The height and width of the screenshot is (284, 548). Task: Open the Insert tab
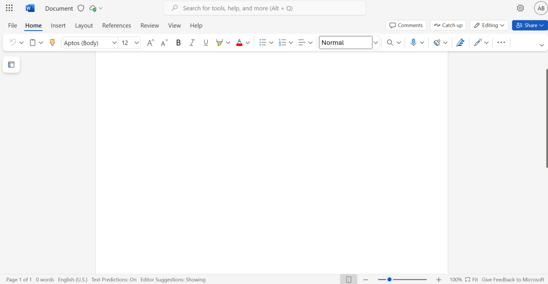pyautogui.click(x=58, y=25)
